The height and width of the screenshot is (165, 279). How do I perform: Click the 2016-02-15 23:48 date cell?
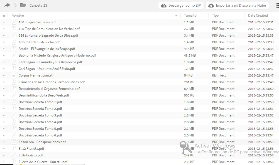tap(261, 82)
